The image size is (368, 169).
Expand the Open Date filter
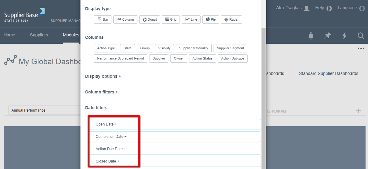pyautogui.click(x=106, y=124)
